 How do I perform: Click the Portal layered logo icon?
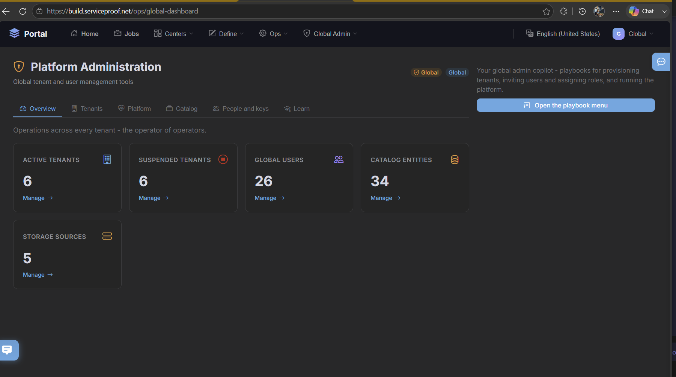(14, 33)
